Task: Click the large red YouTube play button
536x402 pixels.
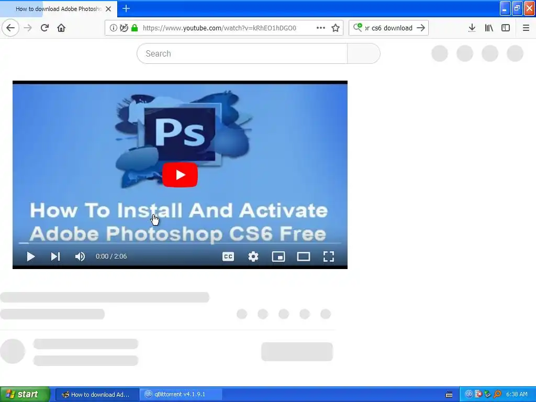Action: pos(180,175)
